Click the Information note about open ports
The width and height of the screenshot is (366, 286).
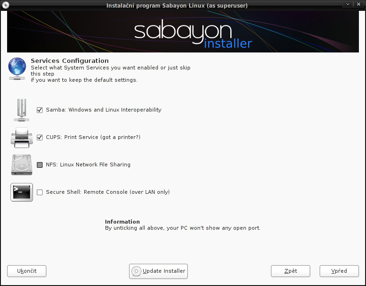(183, 225)
